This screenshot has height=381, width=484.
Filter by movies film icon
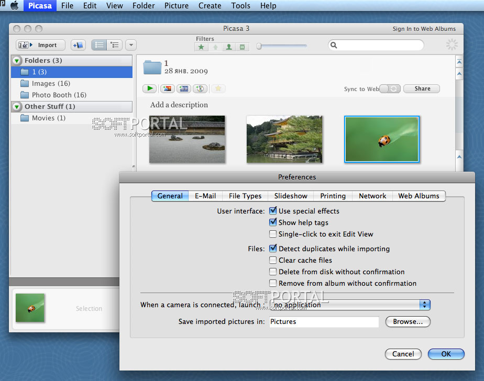point(243,47)
